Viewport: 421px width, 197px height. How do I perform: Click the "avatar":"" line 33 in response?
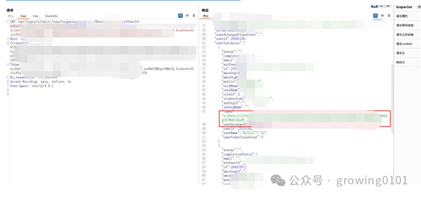[x=231, y=52]
